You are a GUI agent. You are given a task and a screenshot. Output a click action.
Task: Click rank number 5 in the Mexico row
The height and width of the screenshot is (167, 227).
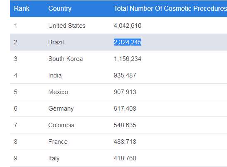click(15, 92)
